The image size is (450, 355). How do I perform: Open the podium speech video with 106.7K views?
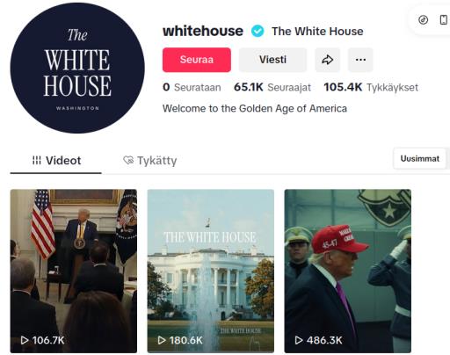74,271
